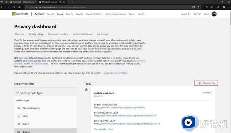Open the Download your data tab
Viewport: 231px width, 133px height.
58,34
